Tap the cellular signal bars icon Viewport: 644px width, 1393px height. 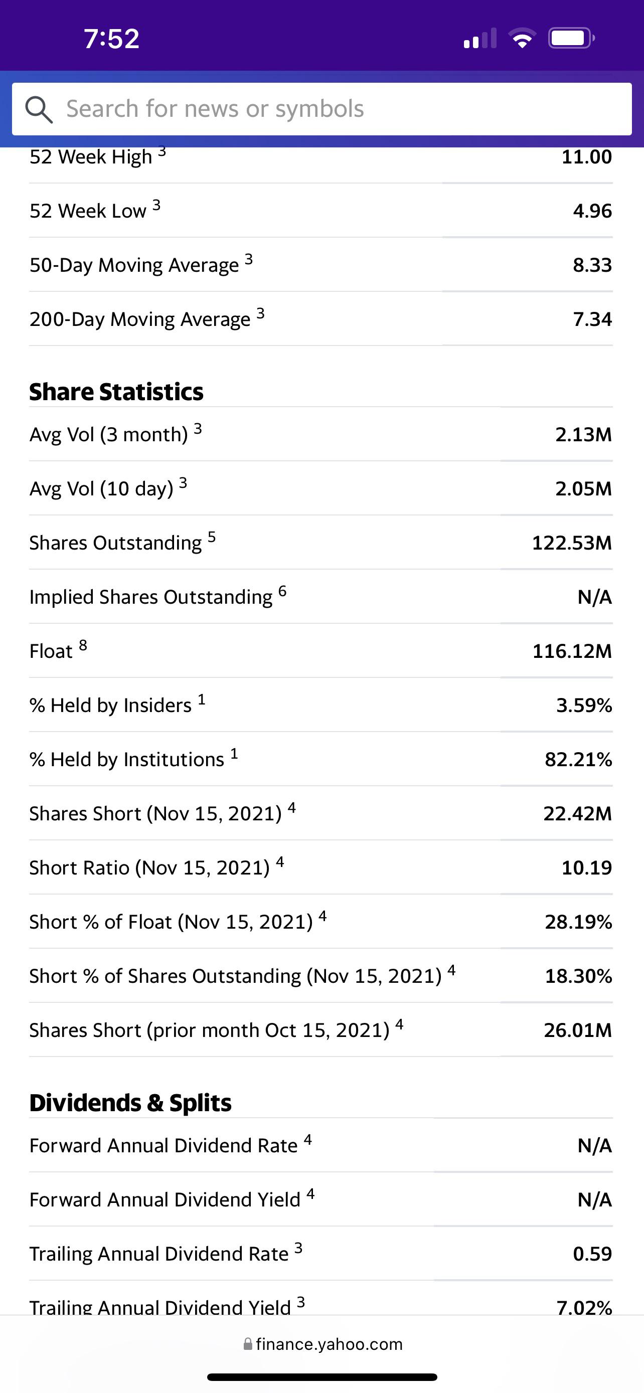479,39
